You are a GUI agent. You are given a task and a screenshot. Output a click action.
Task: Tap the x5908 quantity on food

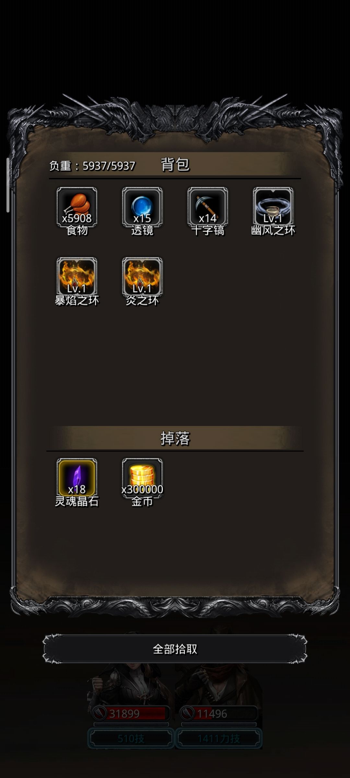point(77,218)
